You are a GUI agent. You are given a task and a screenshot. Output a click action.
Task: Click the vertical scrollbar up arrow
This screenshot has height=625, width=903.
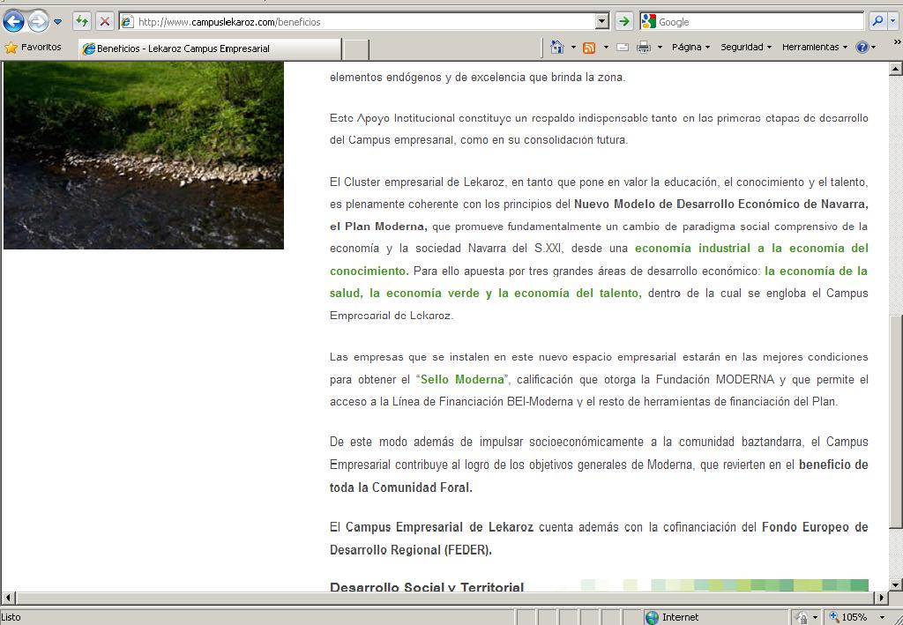pyautogui.click(x=896, y=69)
